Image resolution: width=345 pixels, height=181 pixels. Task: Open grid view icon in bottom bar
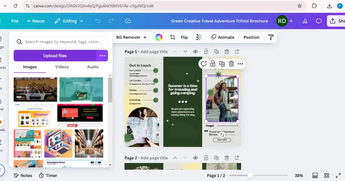coord(326,176)
